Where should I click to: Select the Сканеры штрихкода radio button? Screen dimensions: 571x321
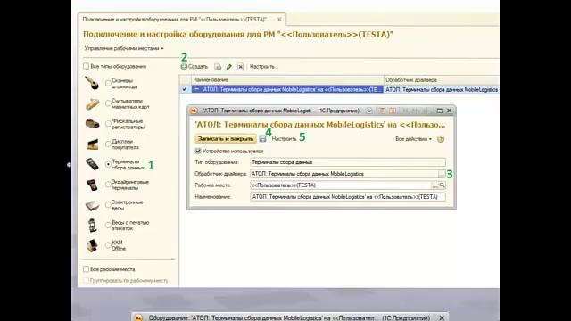tap(108, 83)
